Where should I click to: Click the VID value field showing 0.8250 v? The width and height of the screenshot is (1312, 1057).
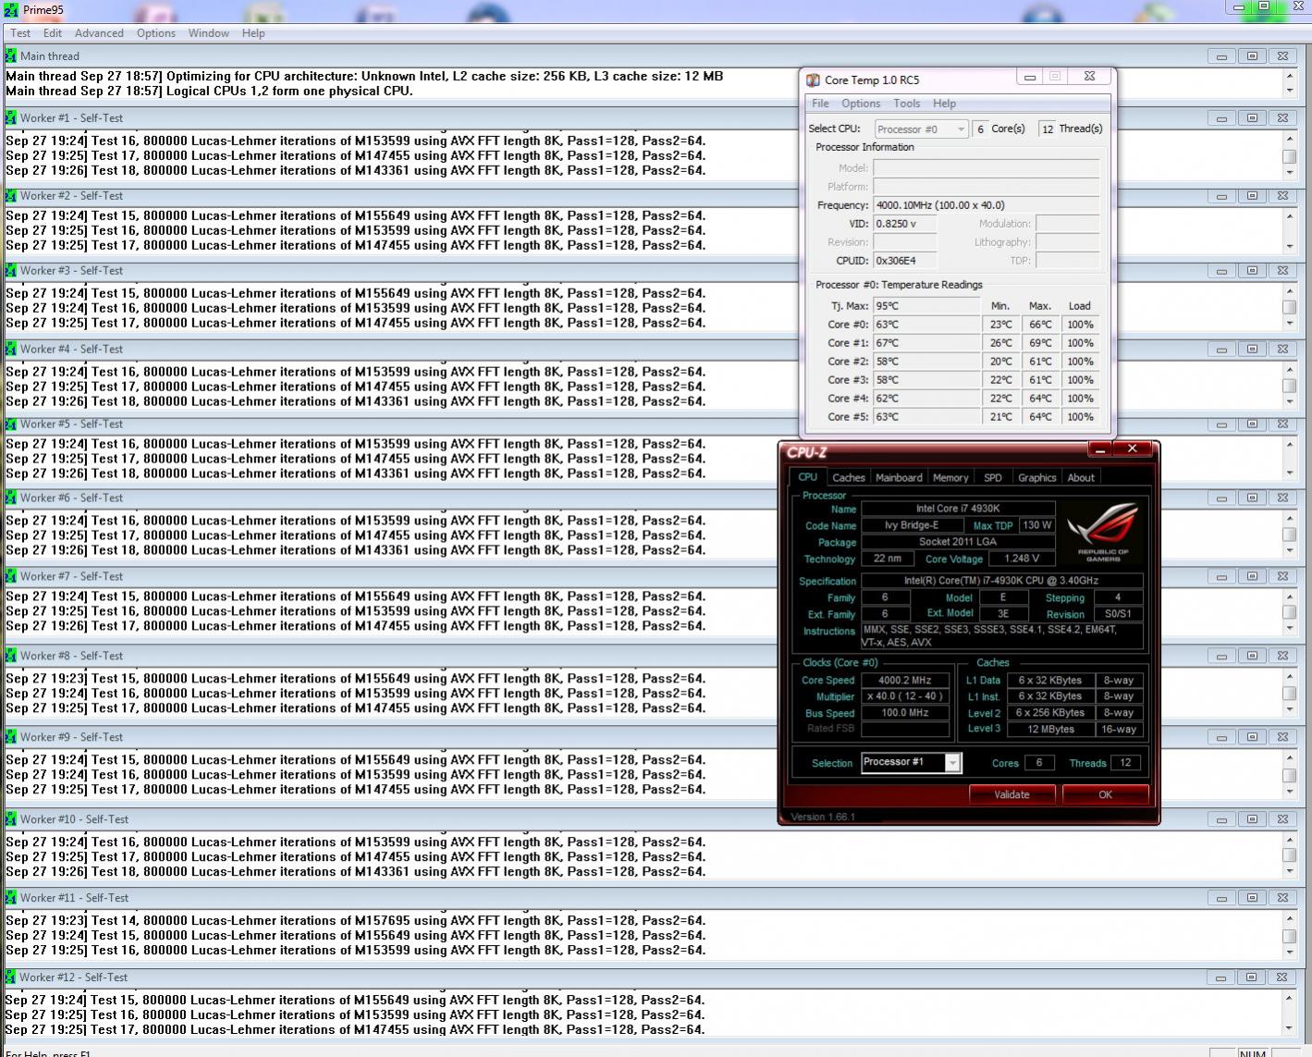click(x=904, y=224)
